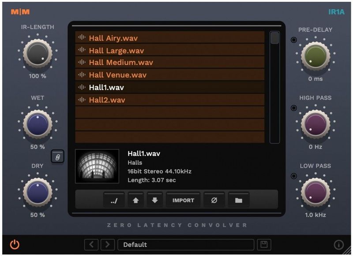Viewport: 353px width, 256px height.
Task: Select Hall1.wav in the file list
Action: pos(170,87)
